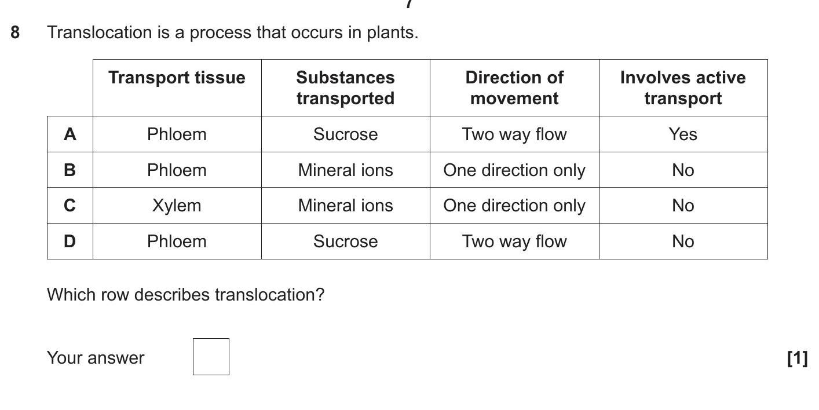Click the "Substances transported" column header
Image resolution: width=819 pixels, height=410 pixels.
(x=345, y=87)
